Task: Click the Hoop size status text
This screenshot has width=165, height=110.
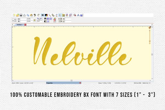Action: (105, 83)
